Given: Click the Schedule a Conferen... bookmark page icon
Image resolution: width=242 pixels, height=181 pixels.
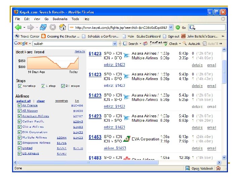Looking at the screenshot, I should click(84, 36).
